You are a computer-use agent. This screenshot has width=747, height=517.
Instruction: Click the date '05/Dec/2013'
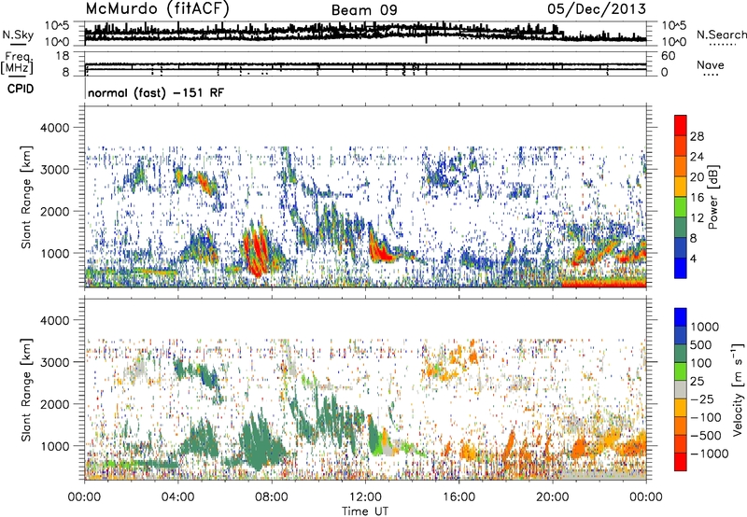click(597, 9)
